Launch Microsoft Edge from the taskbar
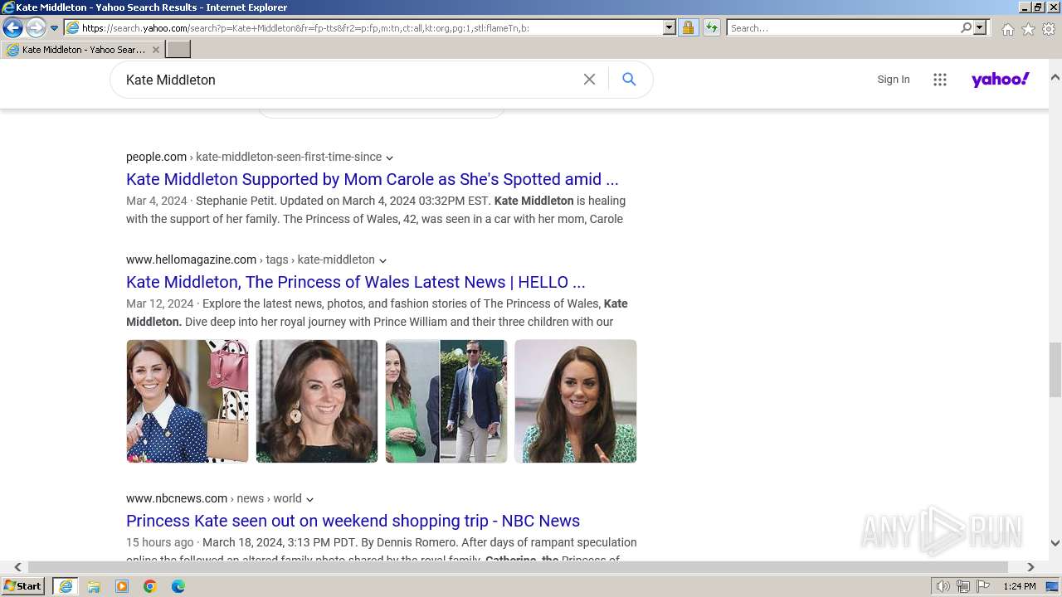 coord(178,586)
